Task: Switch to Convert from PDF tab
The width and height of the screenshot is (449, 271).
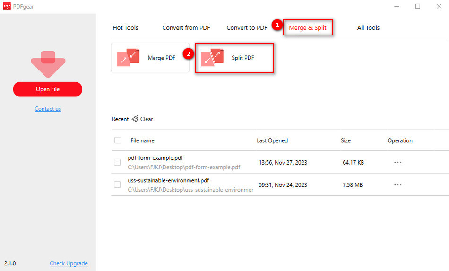Action: click(x=186, y=28)
